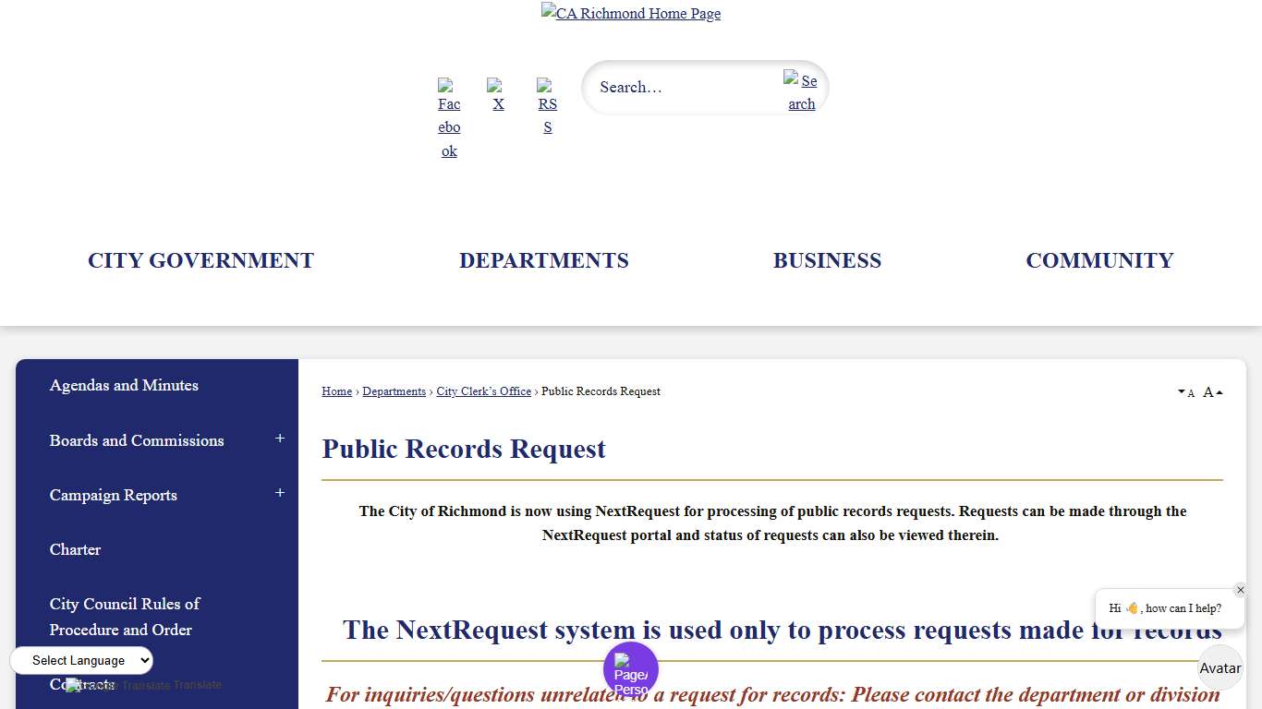Open the chat Avatar icon
Screen dimensions: 1262x709
[x=1220, y=667]
